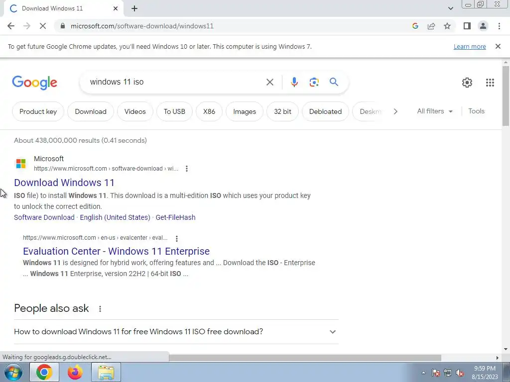Show more filter chips arrow
Screen dimensions: 510x382
pyautogui.click(x=395, y=111)
